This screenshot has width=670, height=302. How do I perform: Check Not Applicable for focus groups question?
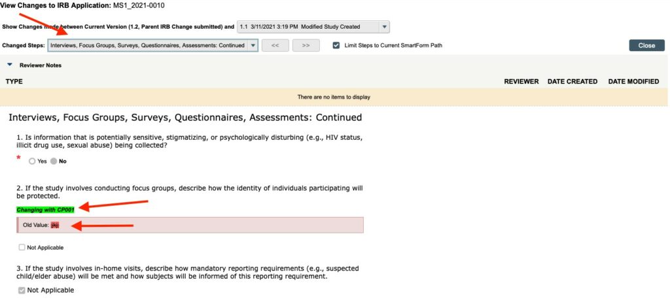(x=22, y=248)
